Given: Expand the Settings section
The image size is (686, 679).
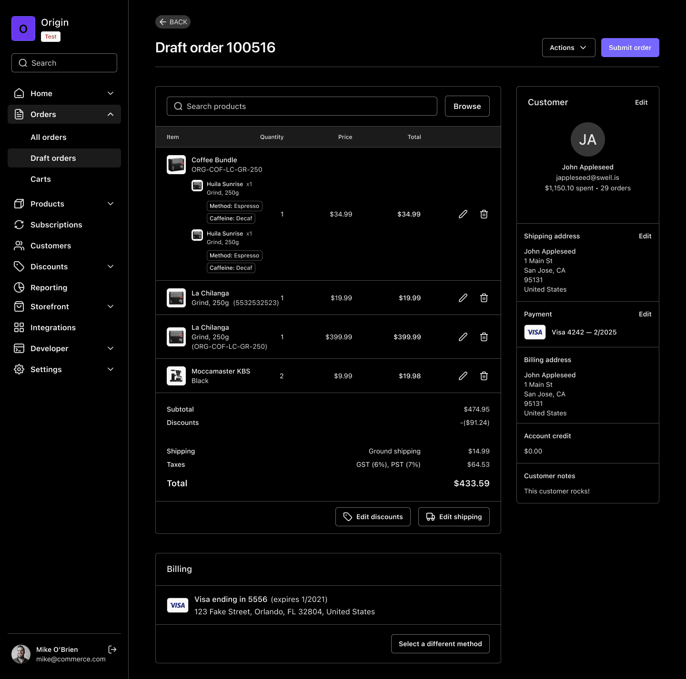Looking at the screenshot, I should point(110,369).
